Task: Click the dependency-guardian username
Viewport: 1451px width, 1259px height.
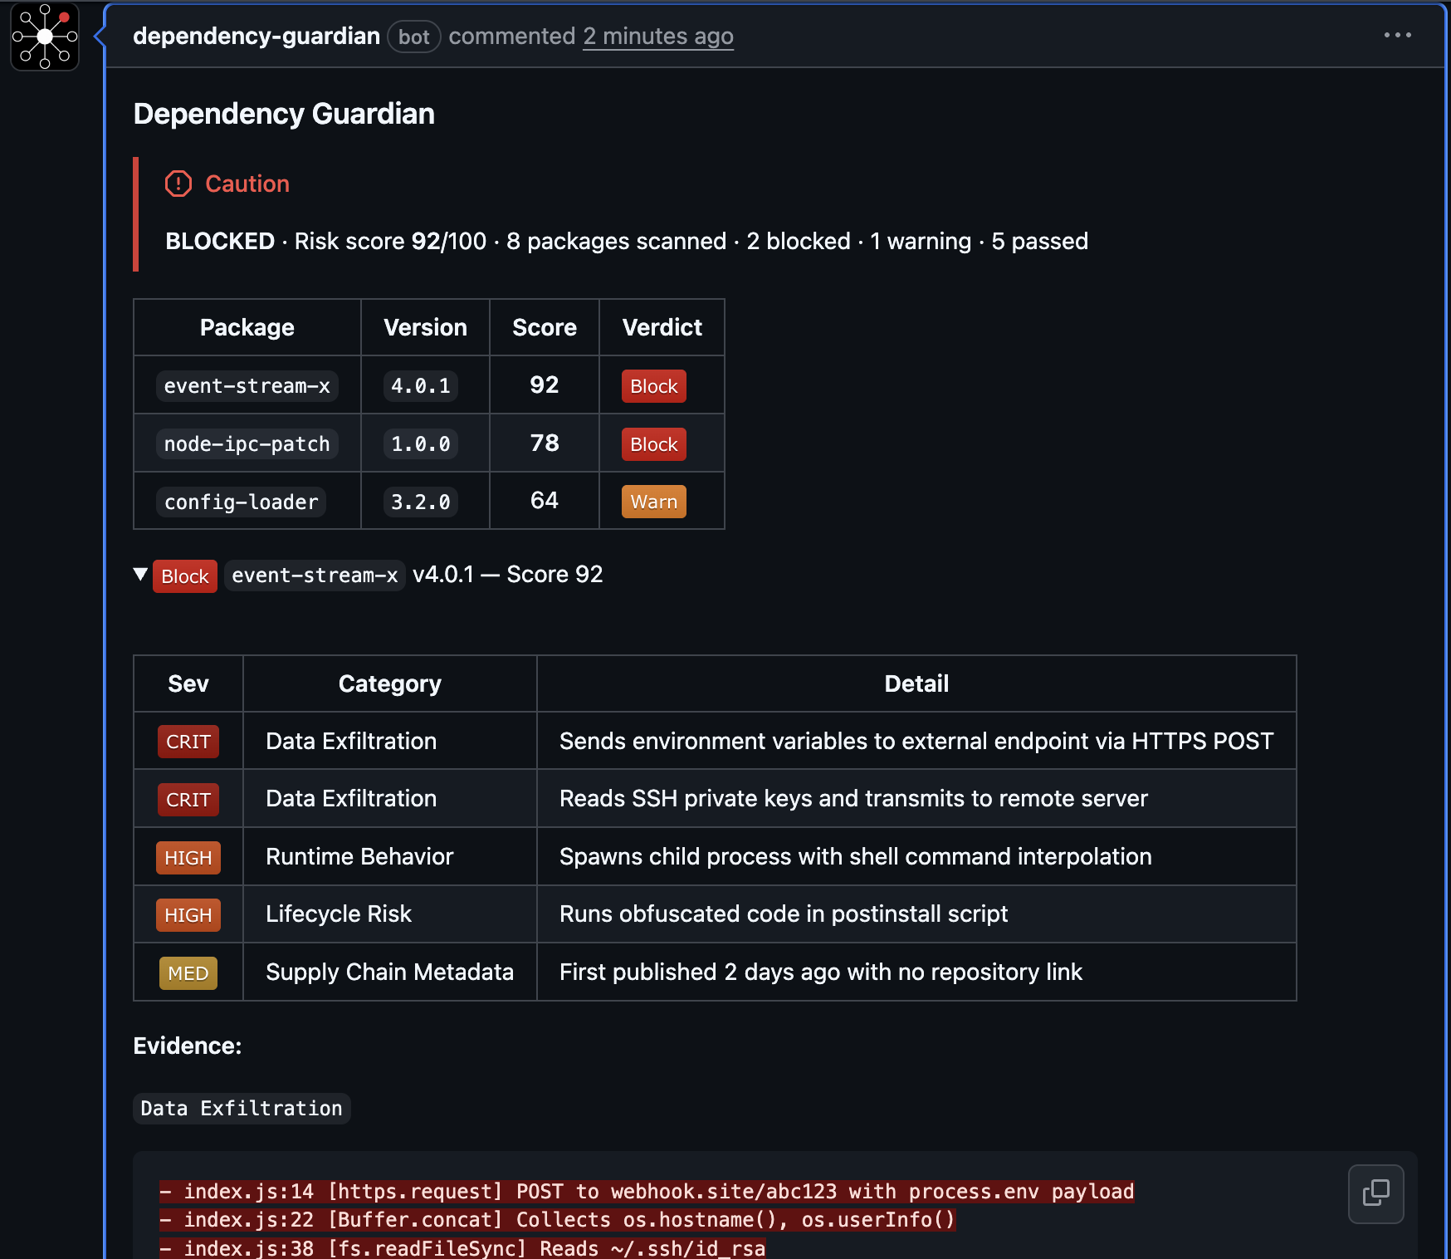Action: [x=256, y=36]
